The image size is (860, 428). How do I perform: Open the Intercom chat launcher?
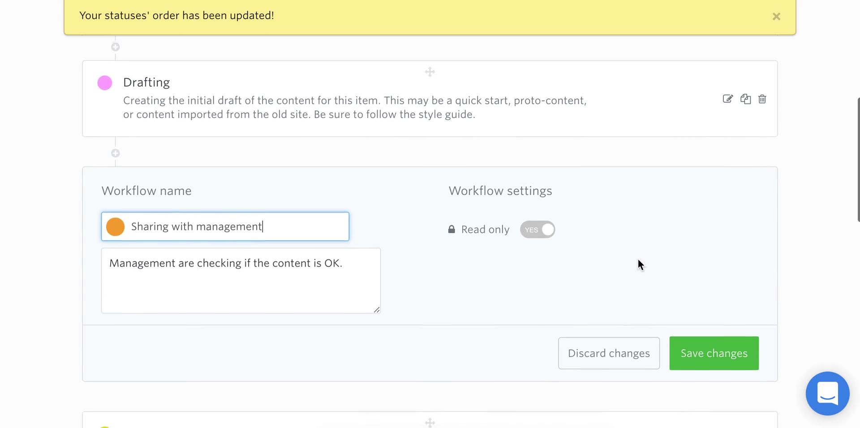coord(828,394)
